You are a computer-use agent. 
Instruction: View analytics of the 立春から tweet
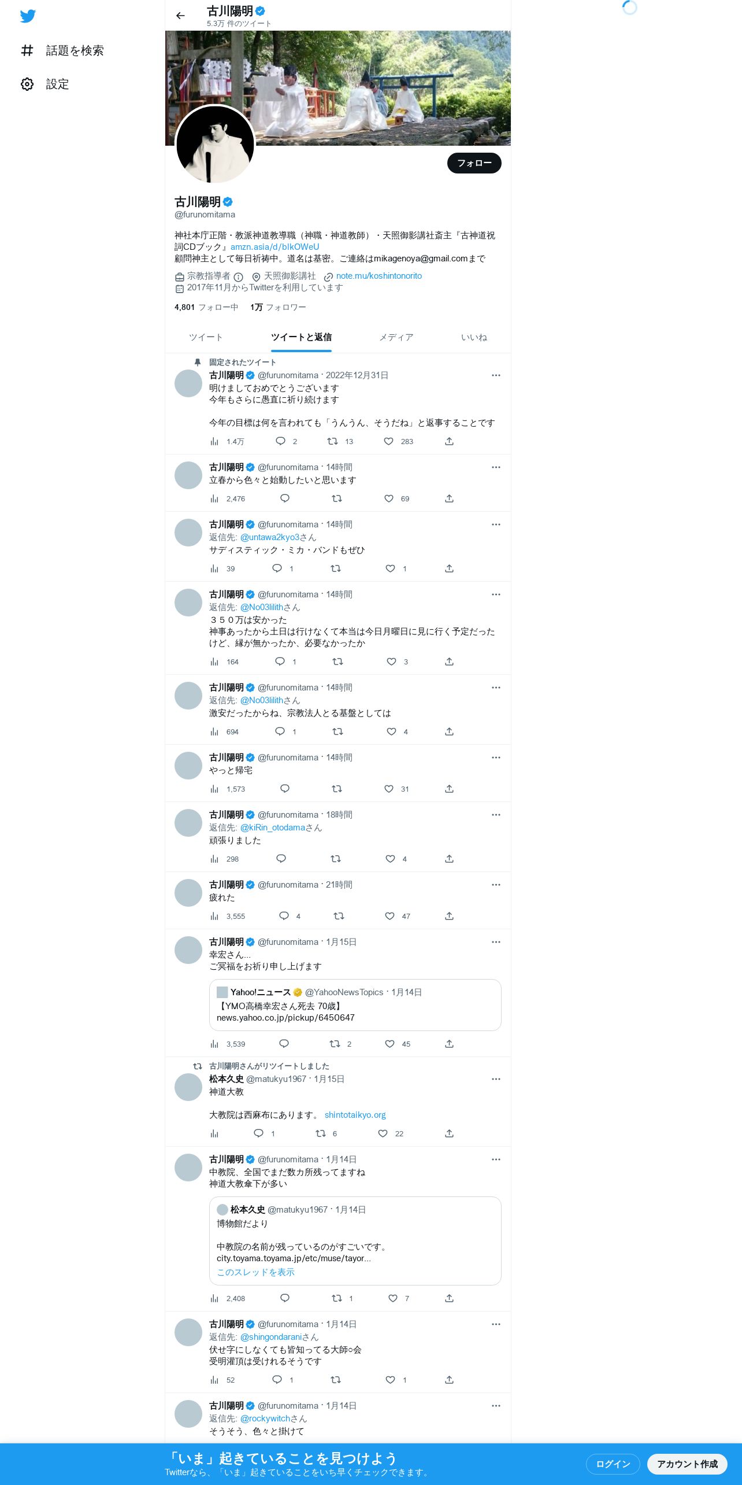coord(214,498)
